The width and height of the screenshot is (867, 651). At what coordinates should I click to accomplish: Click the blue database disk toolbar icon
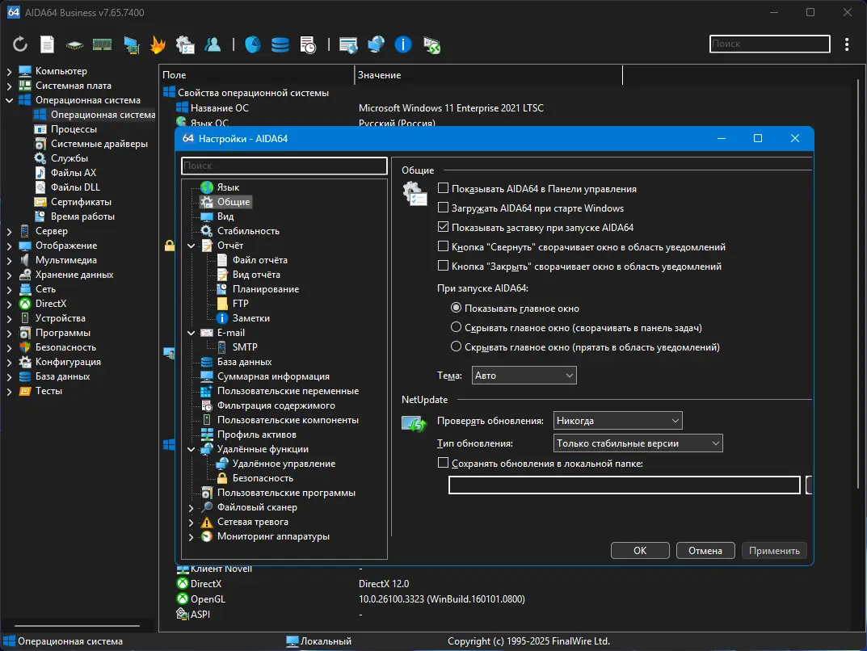click(280, 44)
